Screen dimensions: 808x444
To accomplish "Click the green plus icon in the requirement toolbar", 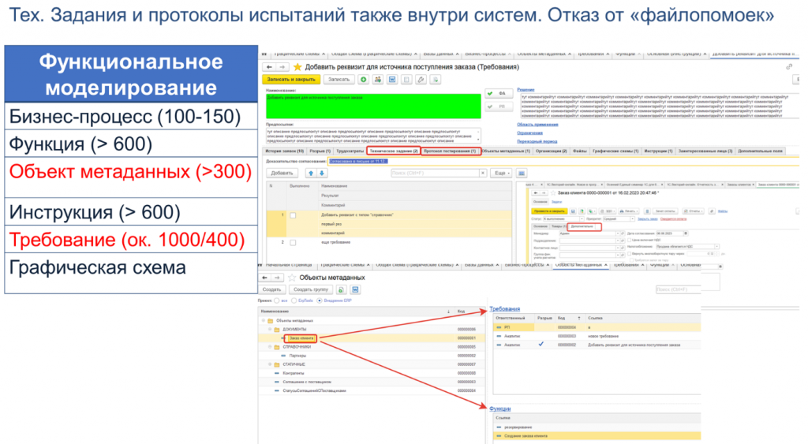I will click(x=363, y=80).
